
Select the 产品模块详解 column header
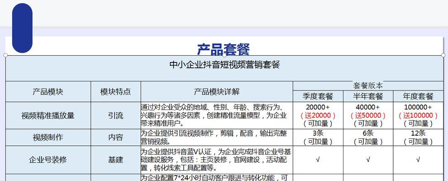click(217, 92)
